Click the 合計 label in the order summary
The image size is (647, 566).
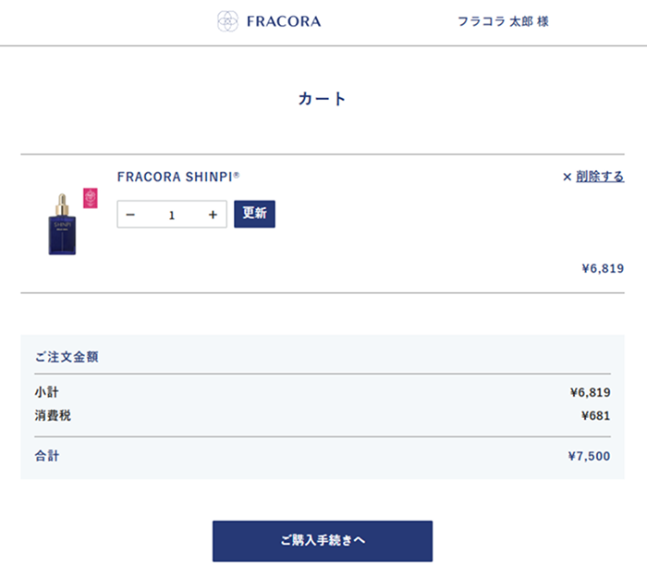pyautogui.click(x=47, y=456)
